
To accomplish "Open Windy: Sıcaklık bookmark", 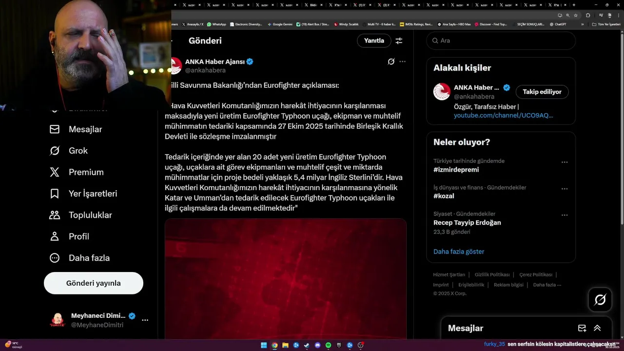I will 346,24.
